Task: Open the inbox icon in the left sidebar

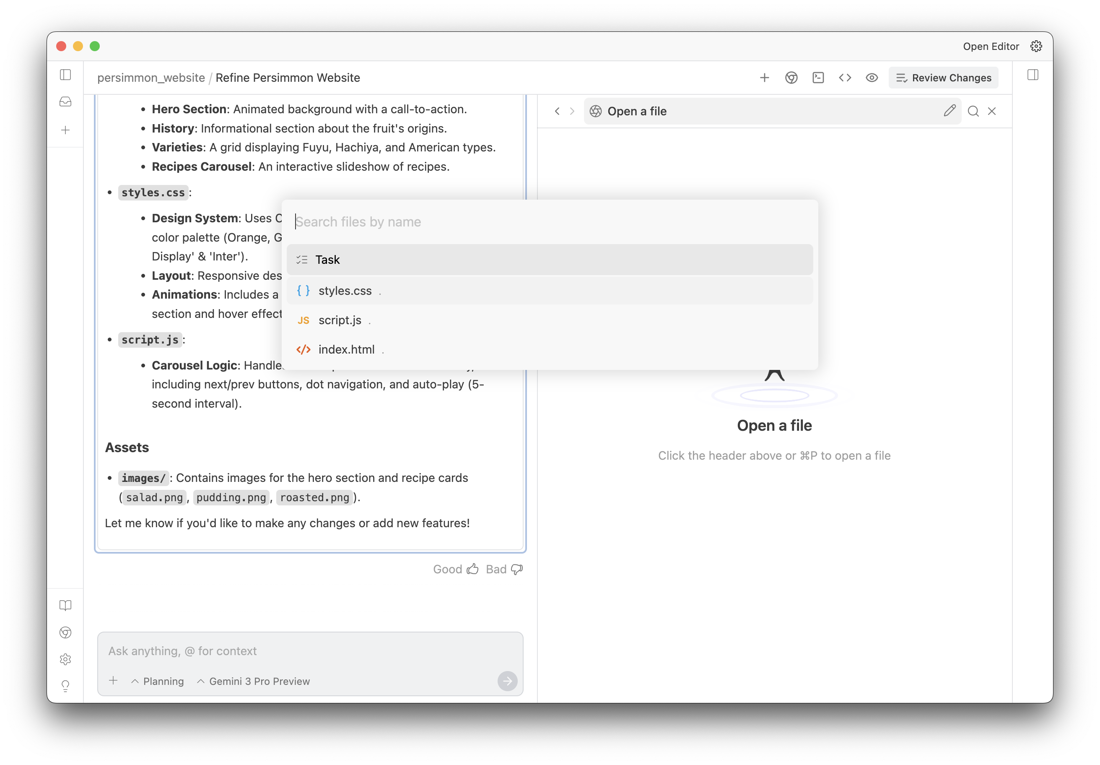Action: 65,101
